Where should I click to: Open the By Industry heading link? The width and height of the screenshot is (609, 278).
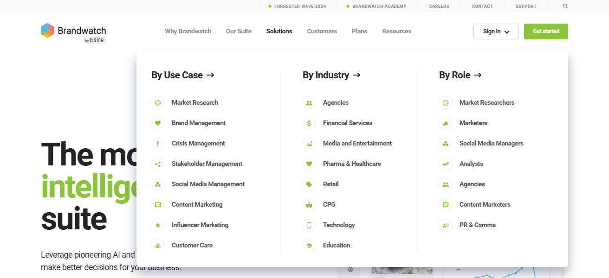pyautogui.click(x=331, y=75)
